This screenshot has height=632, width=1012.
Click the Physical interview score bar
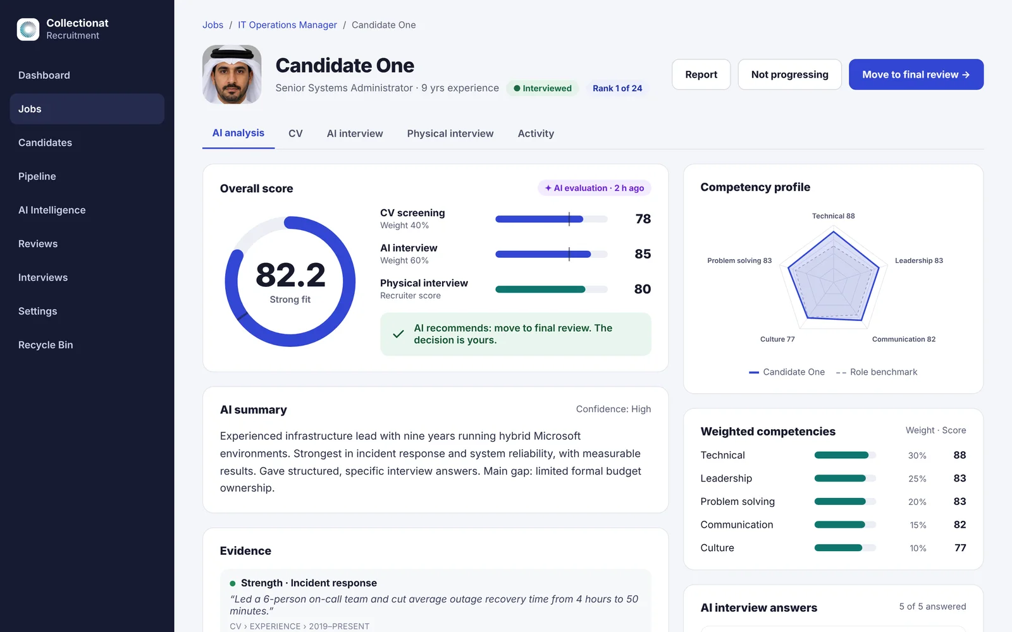coord(552,289)
